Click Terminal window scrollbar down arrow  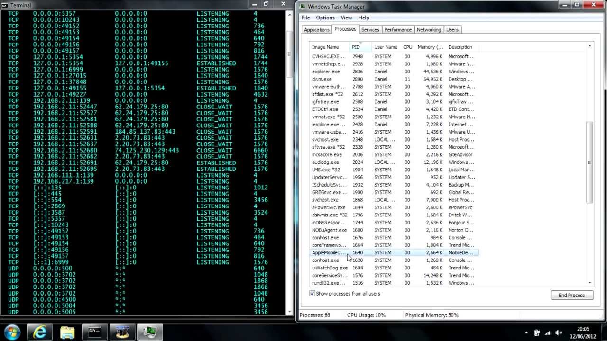[x=290, y=312]
